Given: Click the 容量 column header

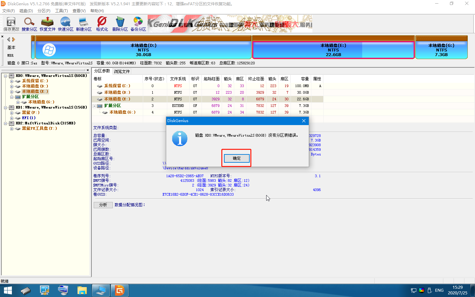Looking at the screenshot, I should [x=301, y=79].
